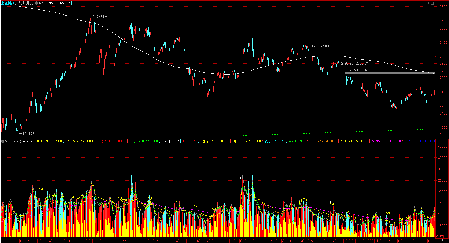Click the H marker above the October volume spike

point(241,178)
